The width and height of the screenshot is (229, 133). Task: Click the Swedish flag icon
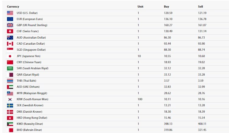tap(10, 105)
